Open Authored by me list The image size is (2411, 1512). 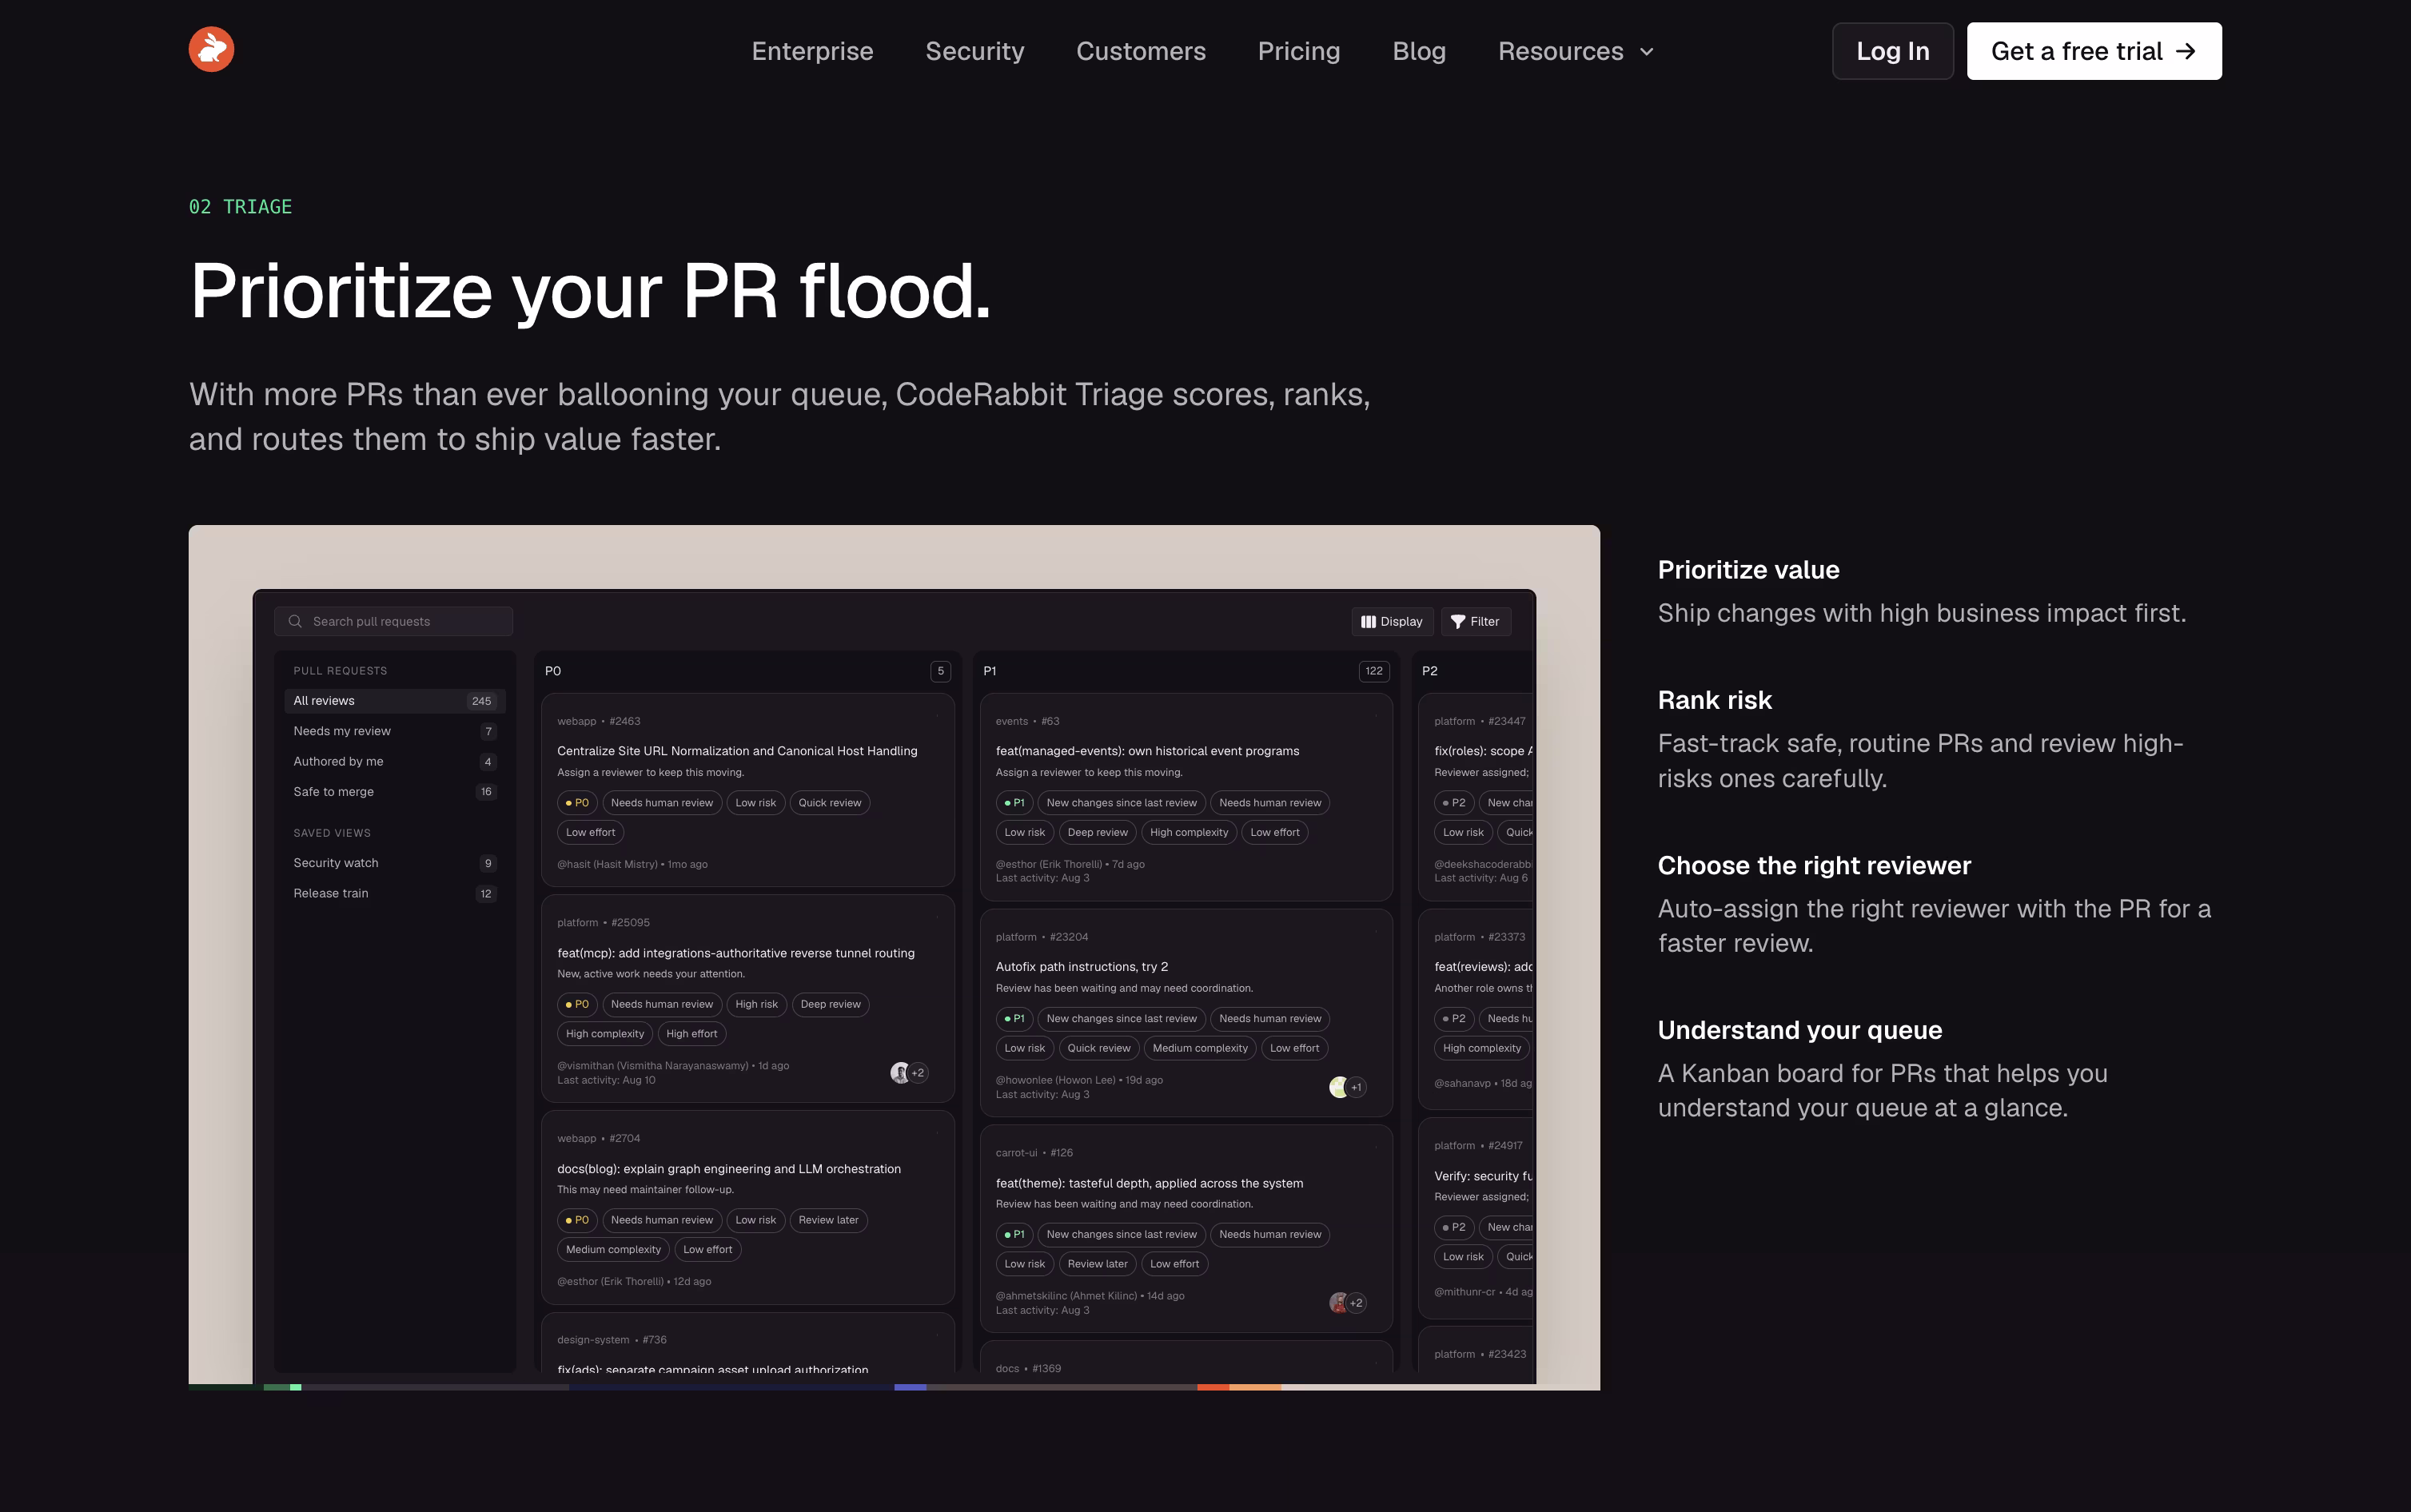(394, 761)
